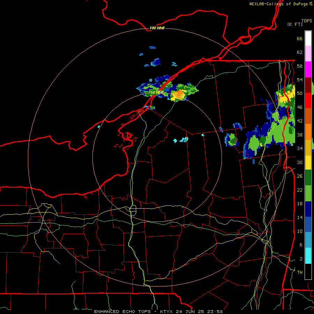Click the navy blue legend swatch
The height and width of the screenshot is (314, 314).
pyautogui.click(x=308, y=209)
